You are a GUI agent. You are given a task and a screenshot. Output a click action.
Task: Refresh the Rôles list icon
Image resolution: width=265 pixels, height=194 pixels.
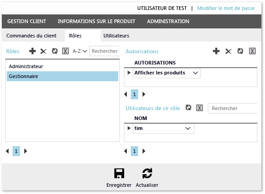click(55, 51)
